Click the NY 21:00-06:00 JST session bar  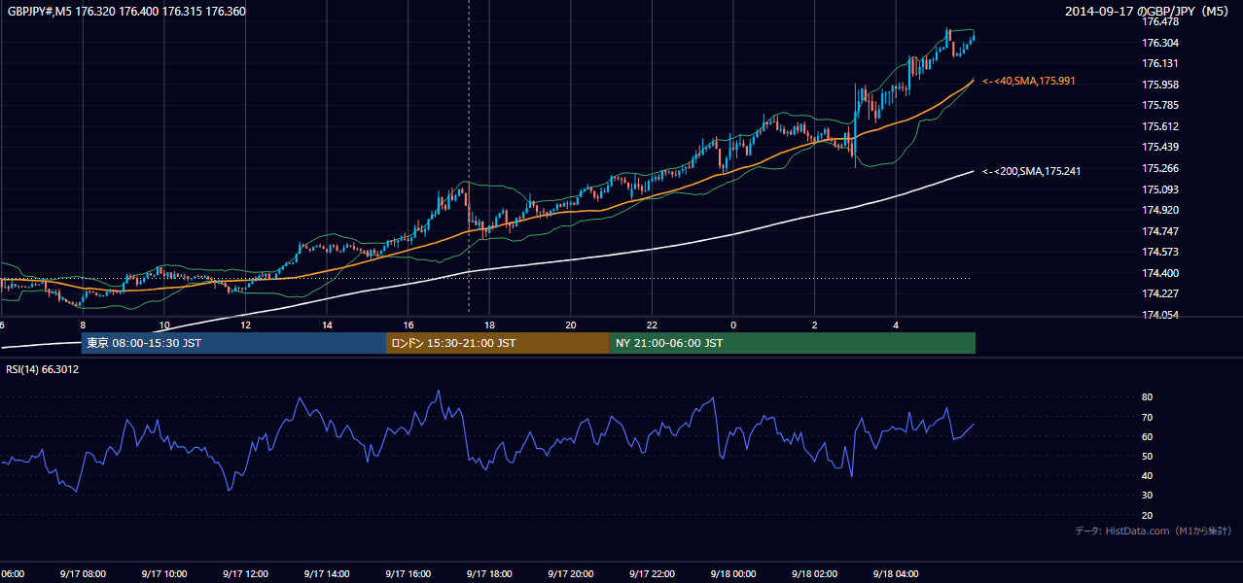pos(793,343)
